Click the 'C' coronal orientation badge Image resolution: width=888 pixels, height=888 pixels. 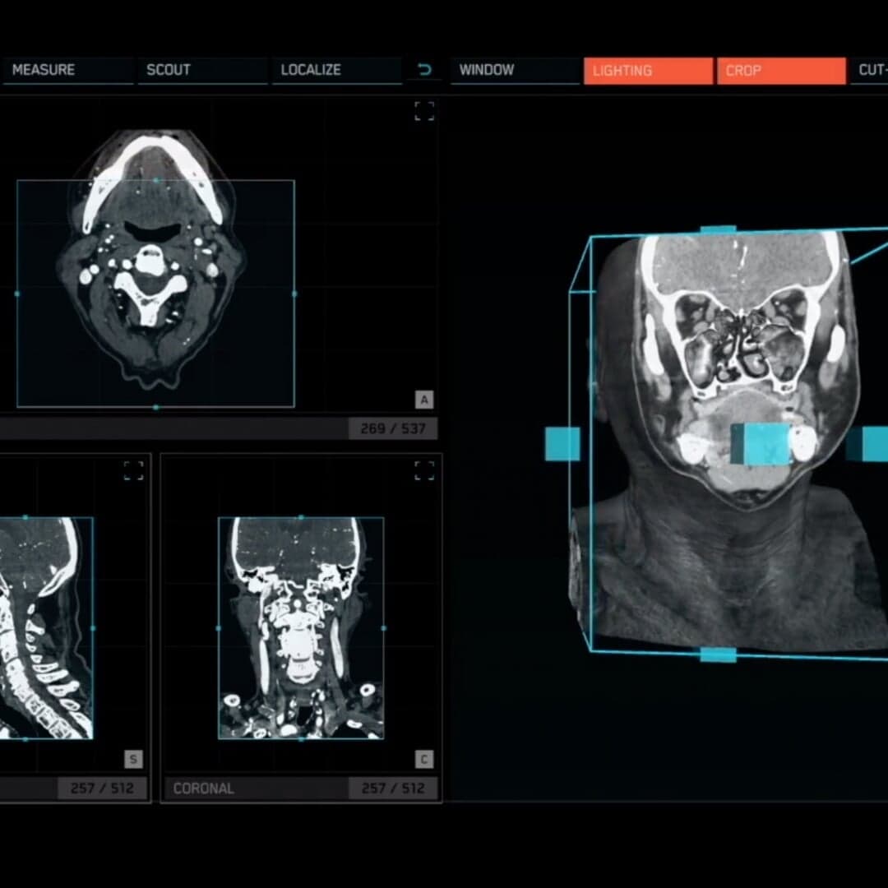click(424, 759)
